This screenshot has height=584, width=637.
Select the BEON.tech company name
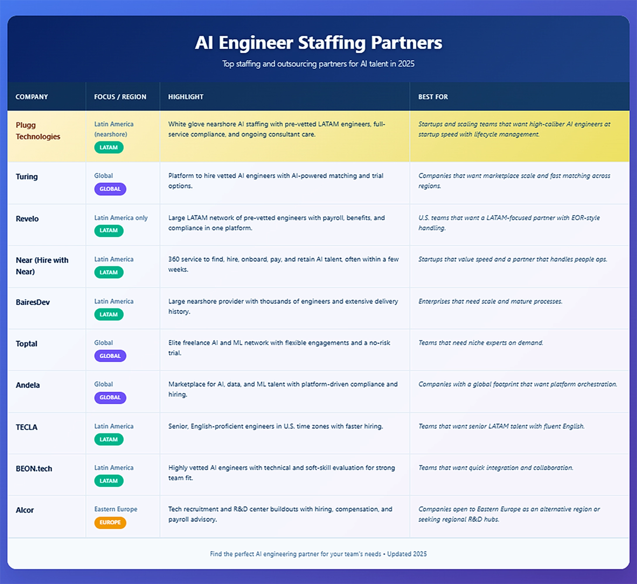34,468
